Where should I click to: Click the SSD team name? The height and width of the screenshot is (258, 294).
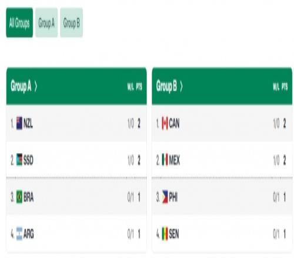click(x=28, y=160)
